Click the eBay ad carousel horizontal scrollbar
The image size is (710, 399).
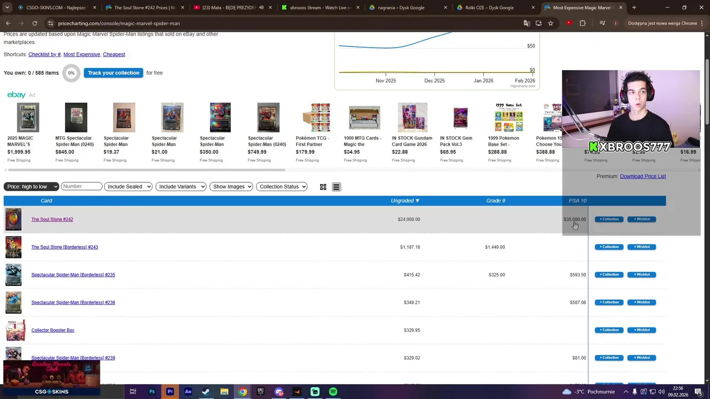(146, 170)
